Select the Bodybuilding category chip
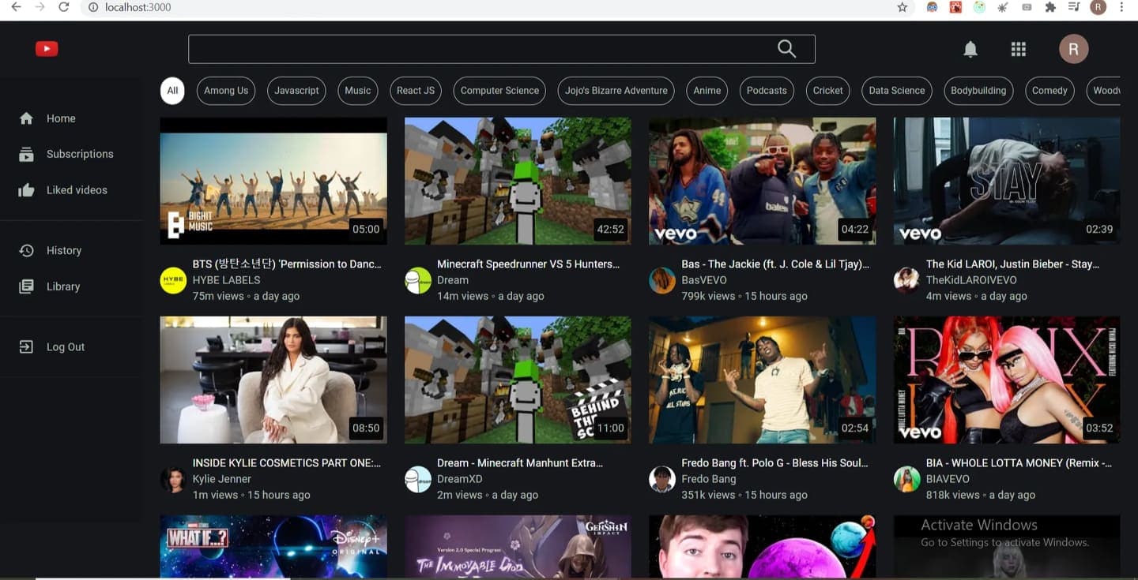 (978, 91)
